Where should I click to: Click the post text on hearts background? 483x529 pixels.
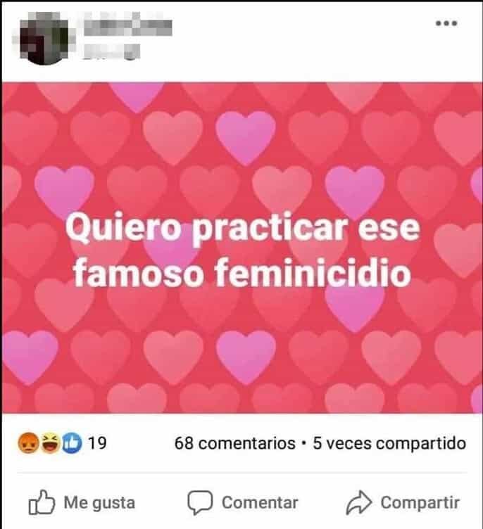click(x=242, y=250)
